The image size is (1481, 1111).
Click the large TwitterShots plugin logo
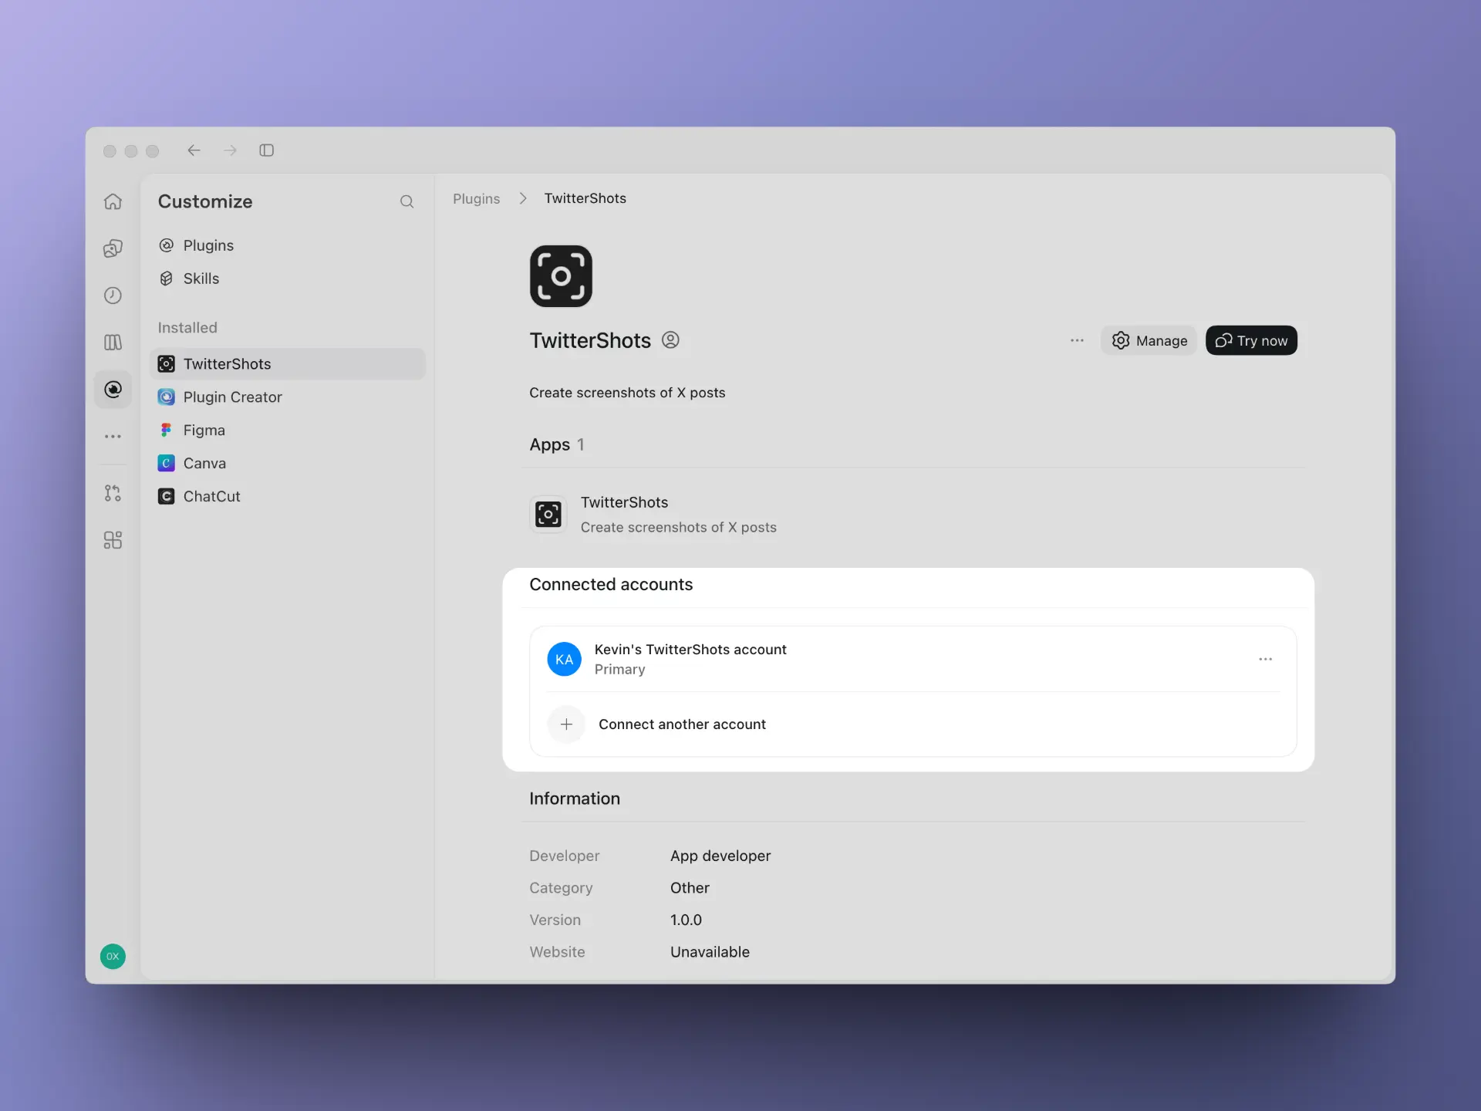click(561, 276)
